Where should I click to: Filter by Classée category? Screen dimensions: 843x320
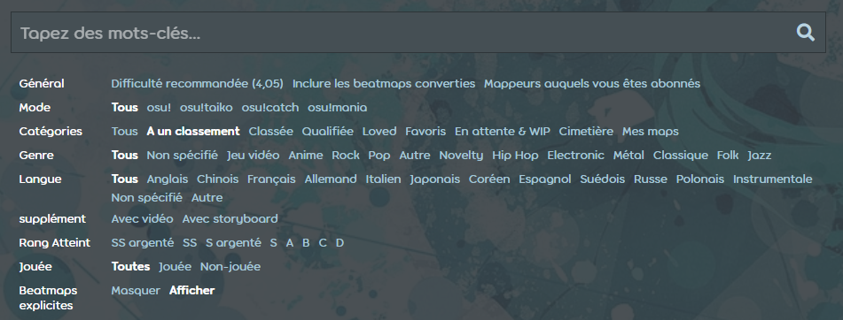point(271,132)
